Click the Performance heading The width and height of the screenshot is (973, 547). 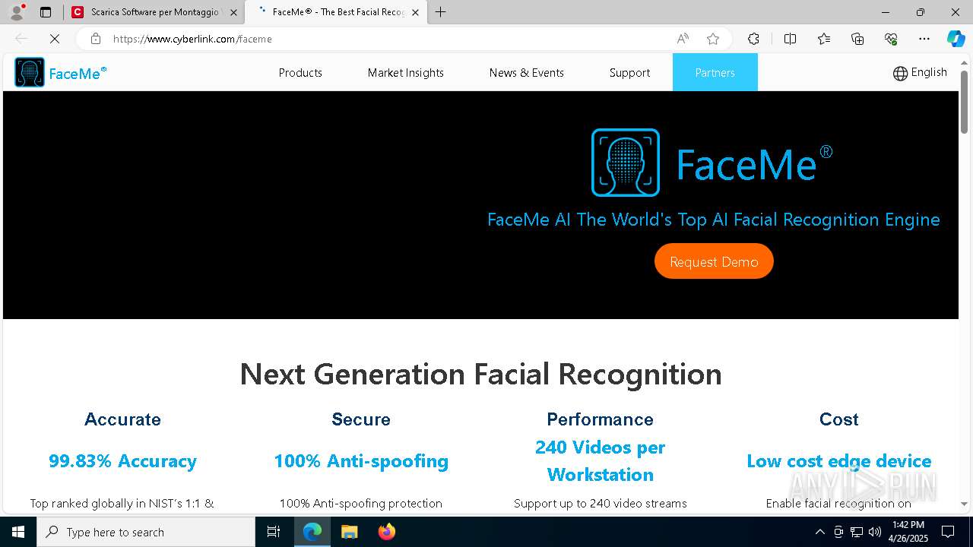tap(600, 419)
